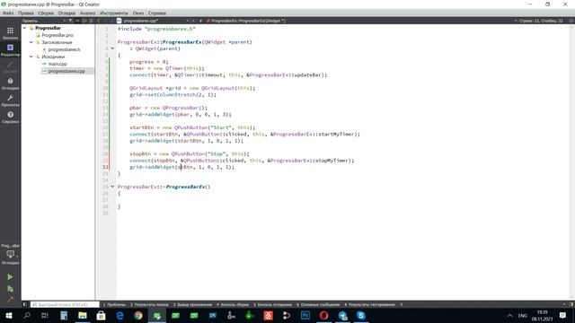The width and height of the screenshot is (575, 323).
Task: Select ProgressBar.pro in project tree
Action: [57, 35]
